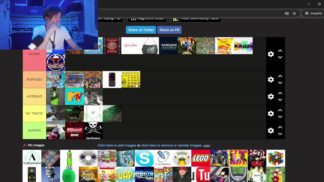Pick the Rubik's cube image
The width and height of the screenshot is (324, 182).
[x=276, y=158]
